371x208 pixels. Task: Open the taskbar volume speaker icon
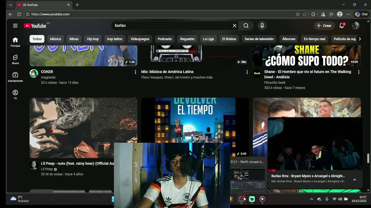click(x=340, y=199)
